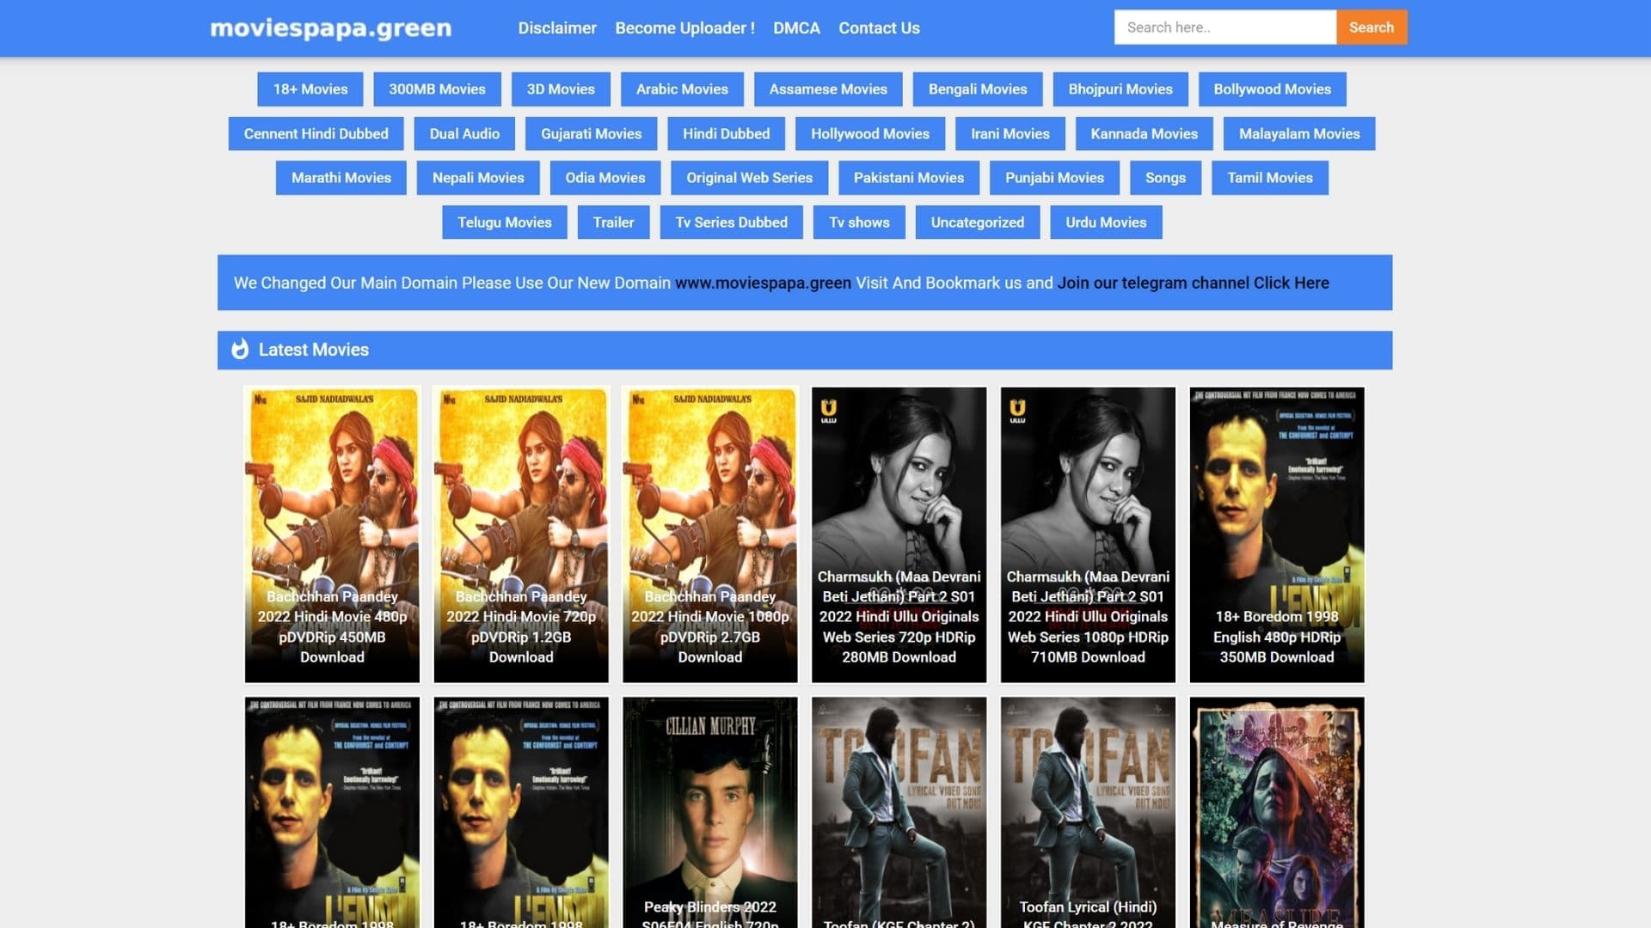Open Peaky Blinders 2022 S06E04 poster
1651x928 pixels.
click(x=710, y=812)
